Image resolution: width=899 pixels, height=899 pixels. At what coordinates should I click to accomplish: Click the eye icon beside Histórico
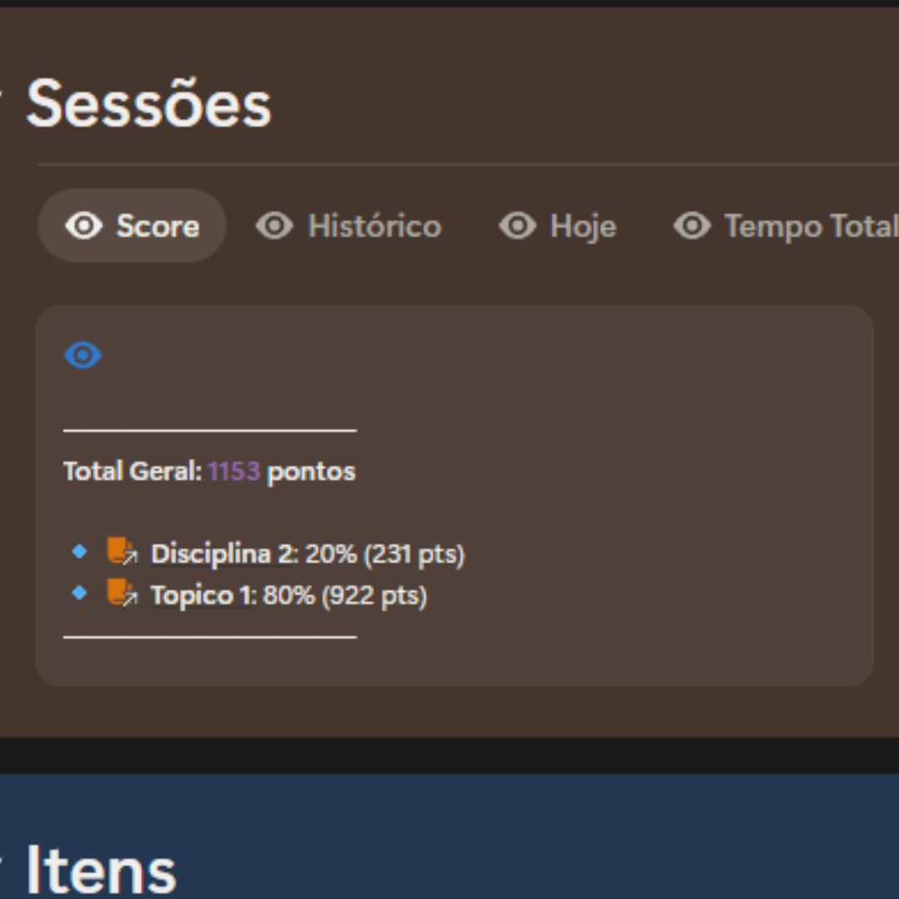coord(274,226)
